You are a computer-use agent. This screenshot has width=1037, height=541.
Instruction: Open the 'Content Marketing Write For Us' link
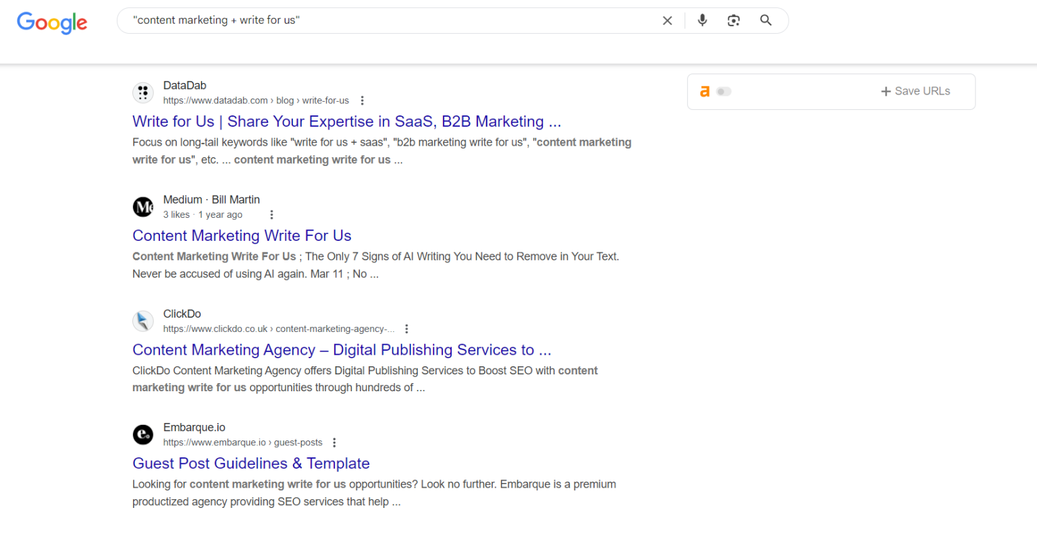(x=242, y=236)
